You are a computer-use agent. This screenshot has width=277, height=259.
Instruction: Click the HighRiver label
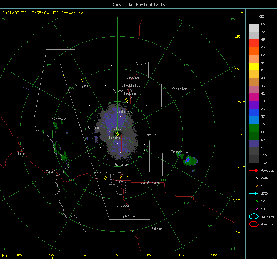pos(128,216)
